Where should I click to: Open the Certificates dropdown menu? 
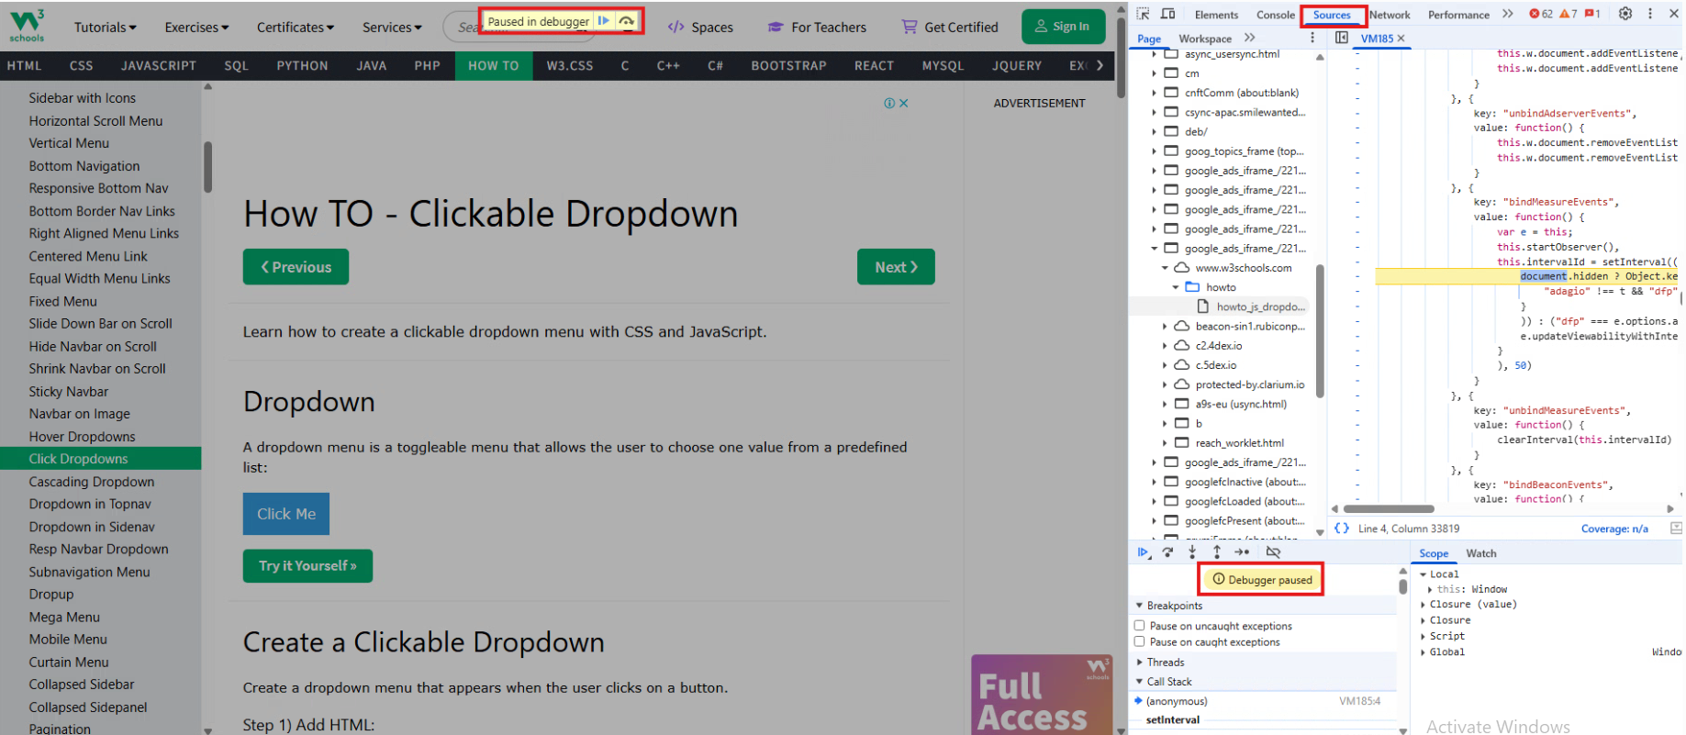296,28
